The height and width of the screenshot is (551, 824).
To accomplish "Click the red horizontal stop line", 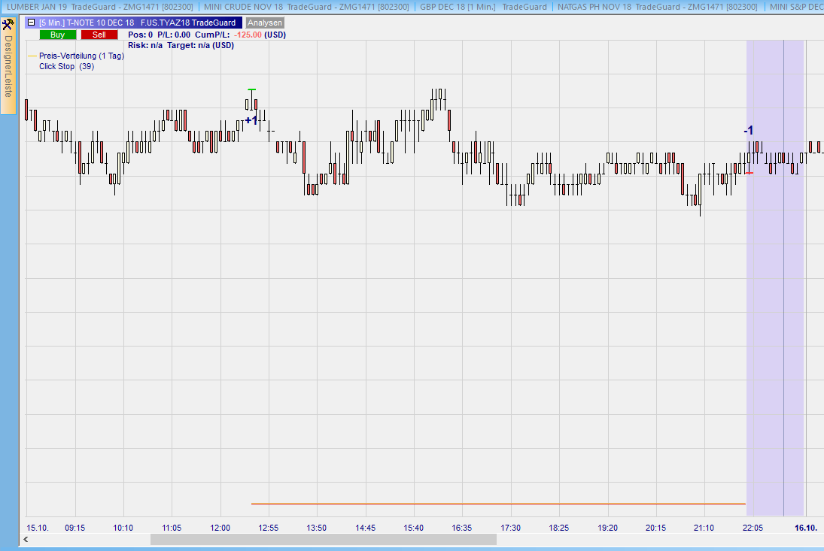I will coord(497,504).
